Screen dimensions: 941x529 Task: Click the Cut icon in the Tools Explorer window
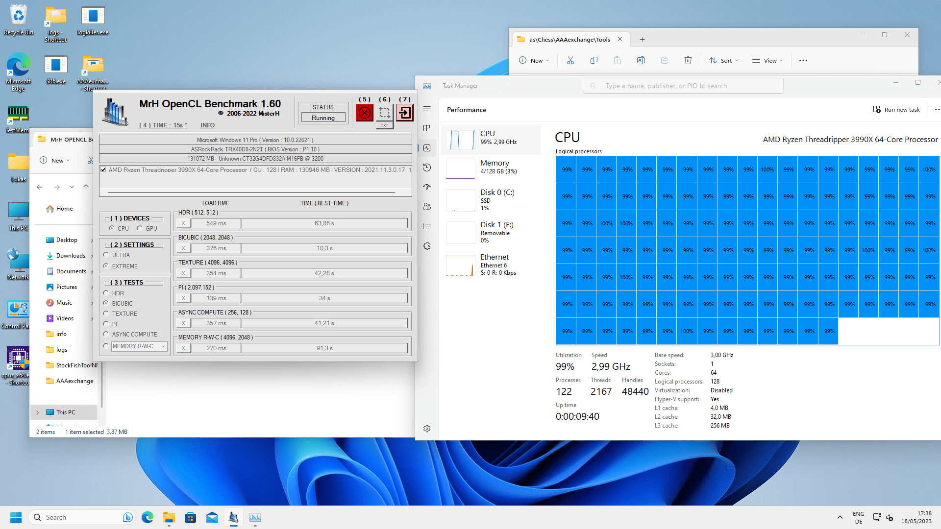pyautogui.click(x=570, y=61)
